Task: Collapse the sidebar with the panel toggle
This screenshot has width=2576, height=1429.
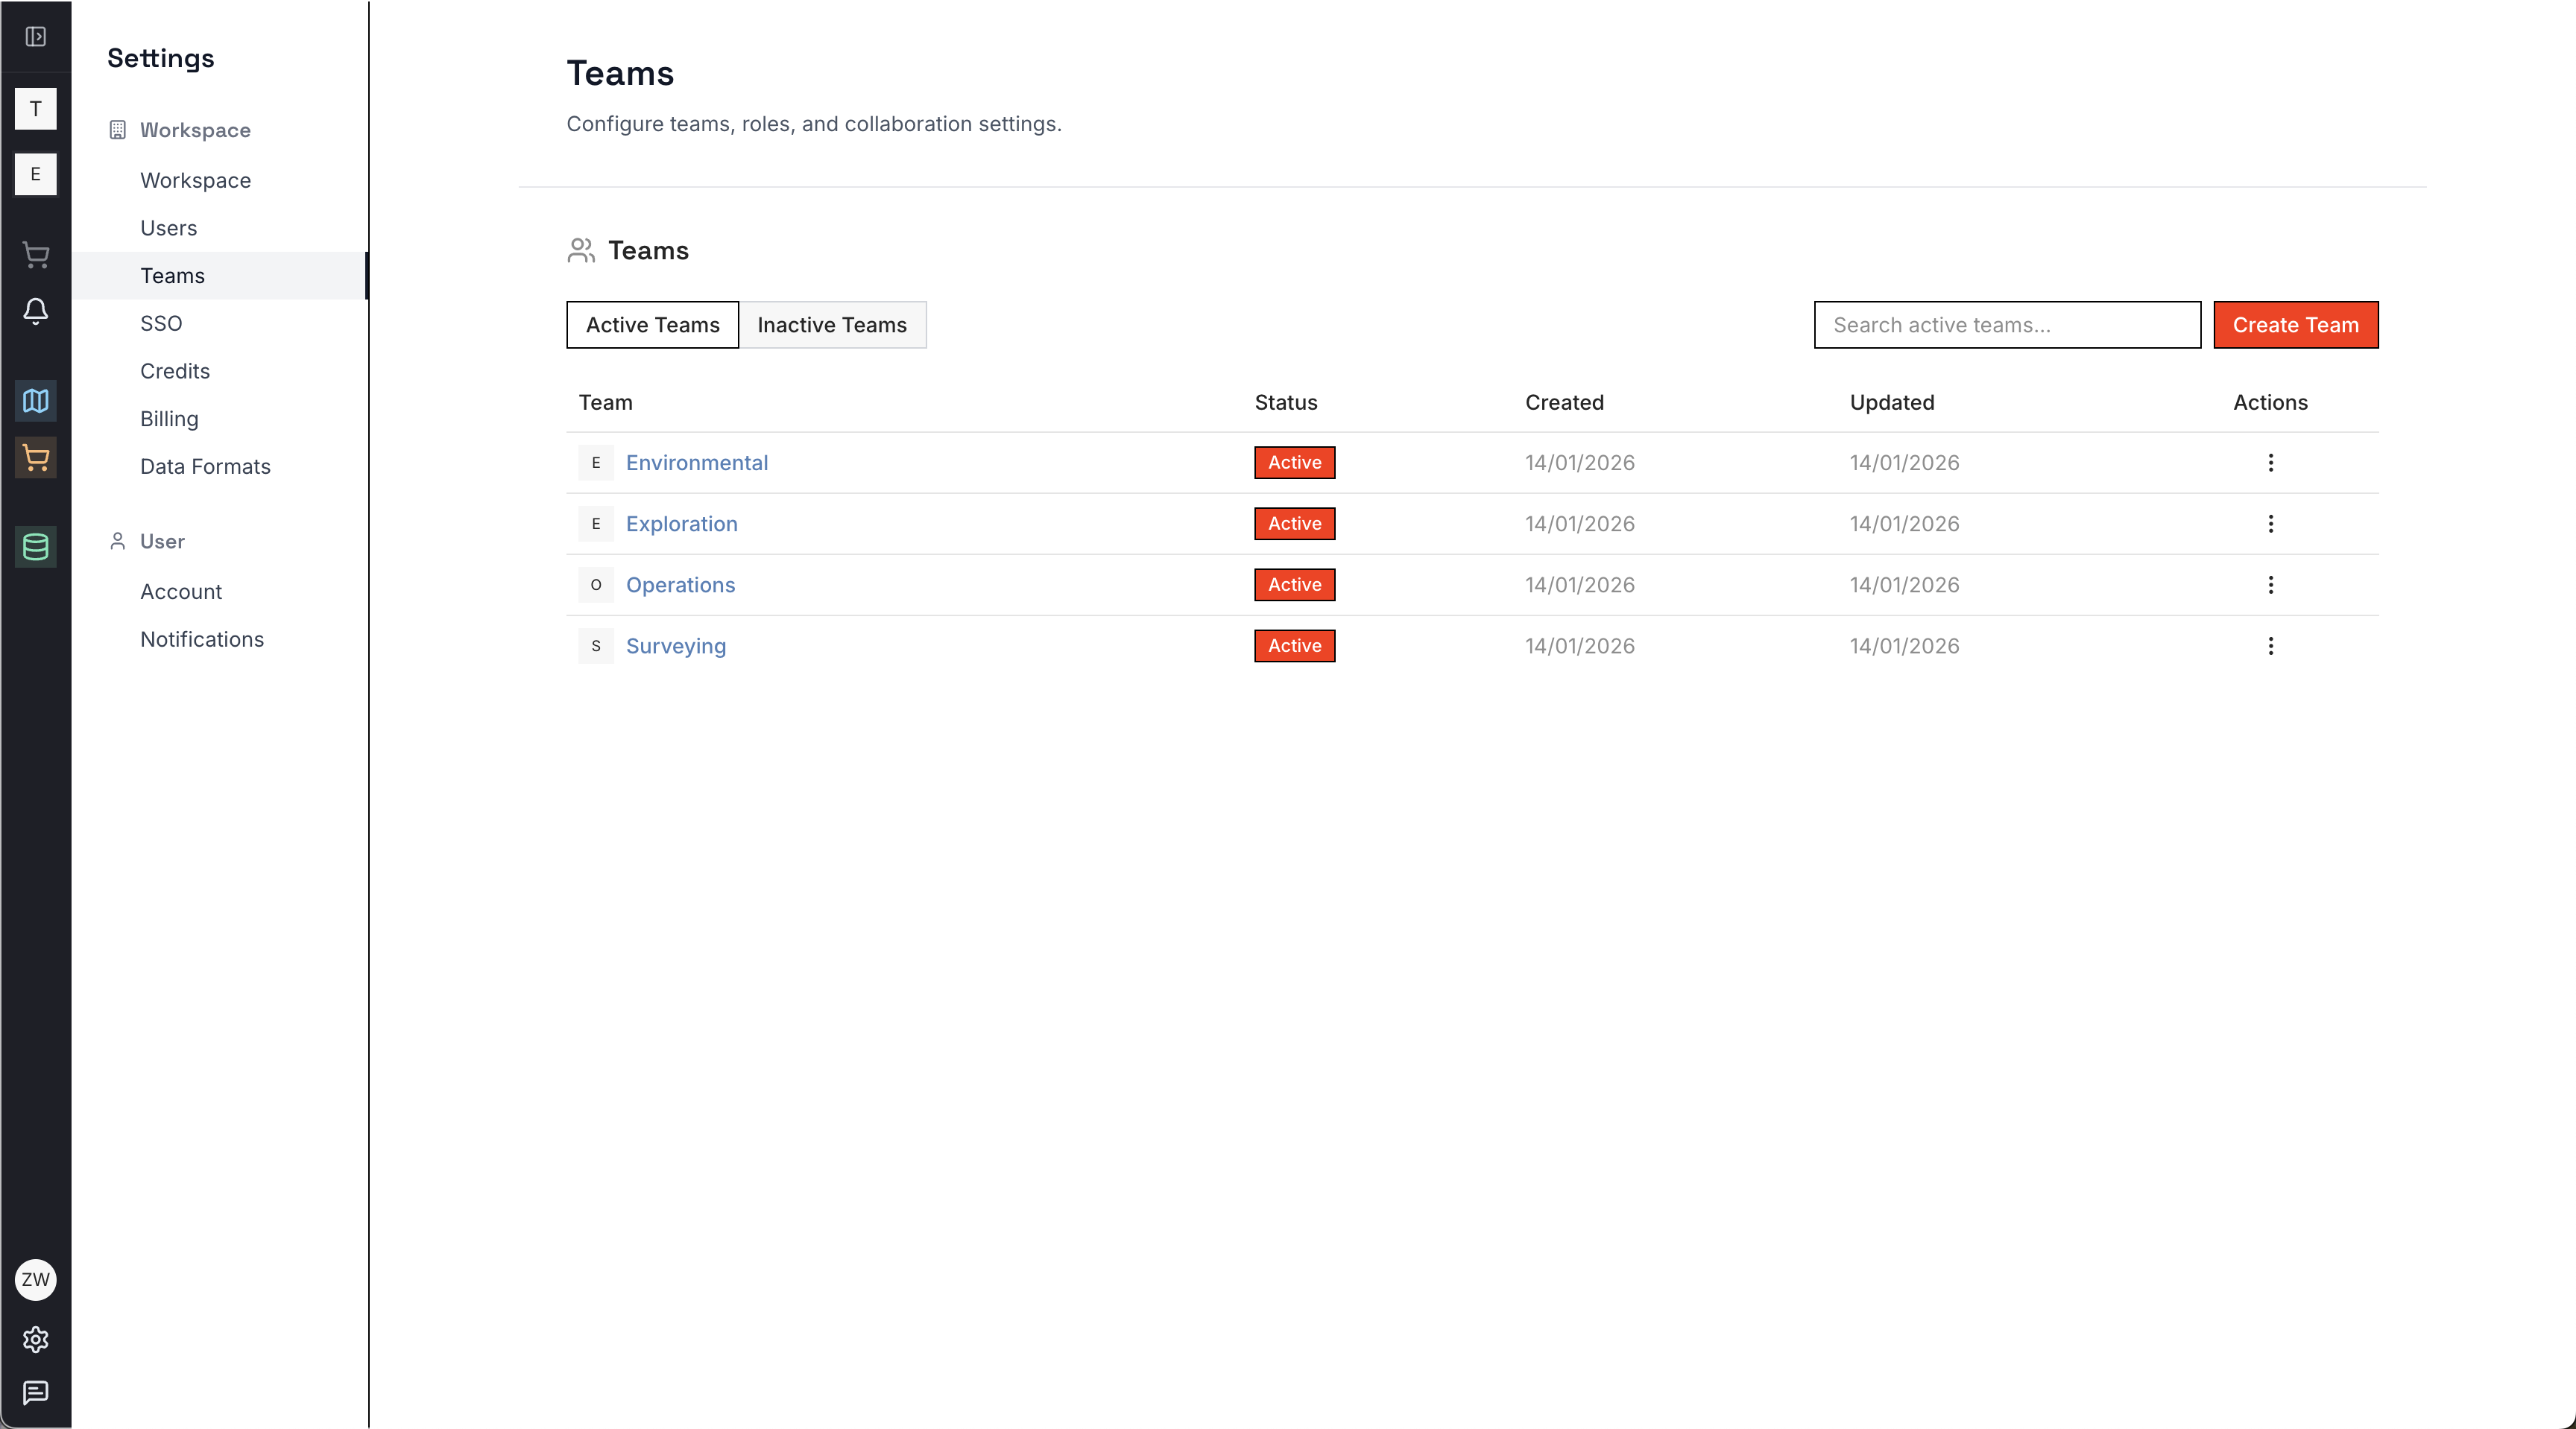Action: click(35, 37)
